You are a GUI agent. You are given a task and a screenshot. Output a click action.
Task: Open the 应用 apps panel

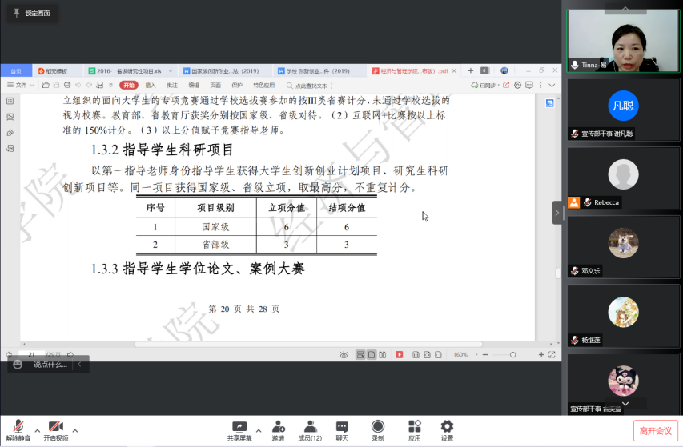tap(414, 429)
